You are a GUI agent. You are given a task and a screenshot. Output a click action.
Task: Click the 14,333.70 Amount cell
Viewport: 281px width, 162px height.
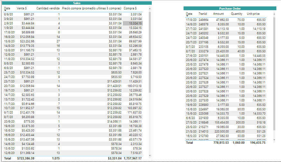[x=222, y=113]
